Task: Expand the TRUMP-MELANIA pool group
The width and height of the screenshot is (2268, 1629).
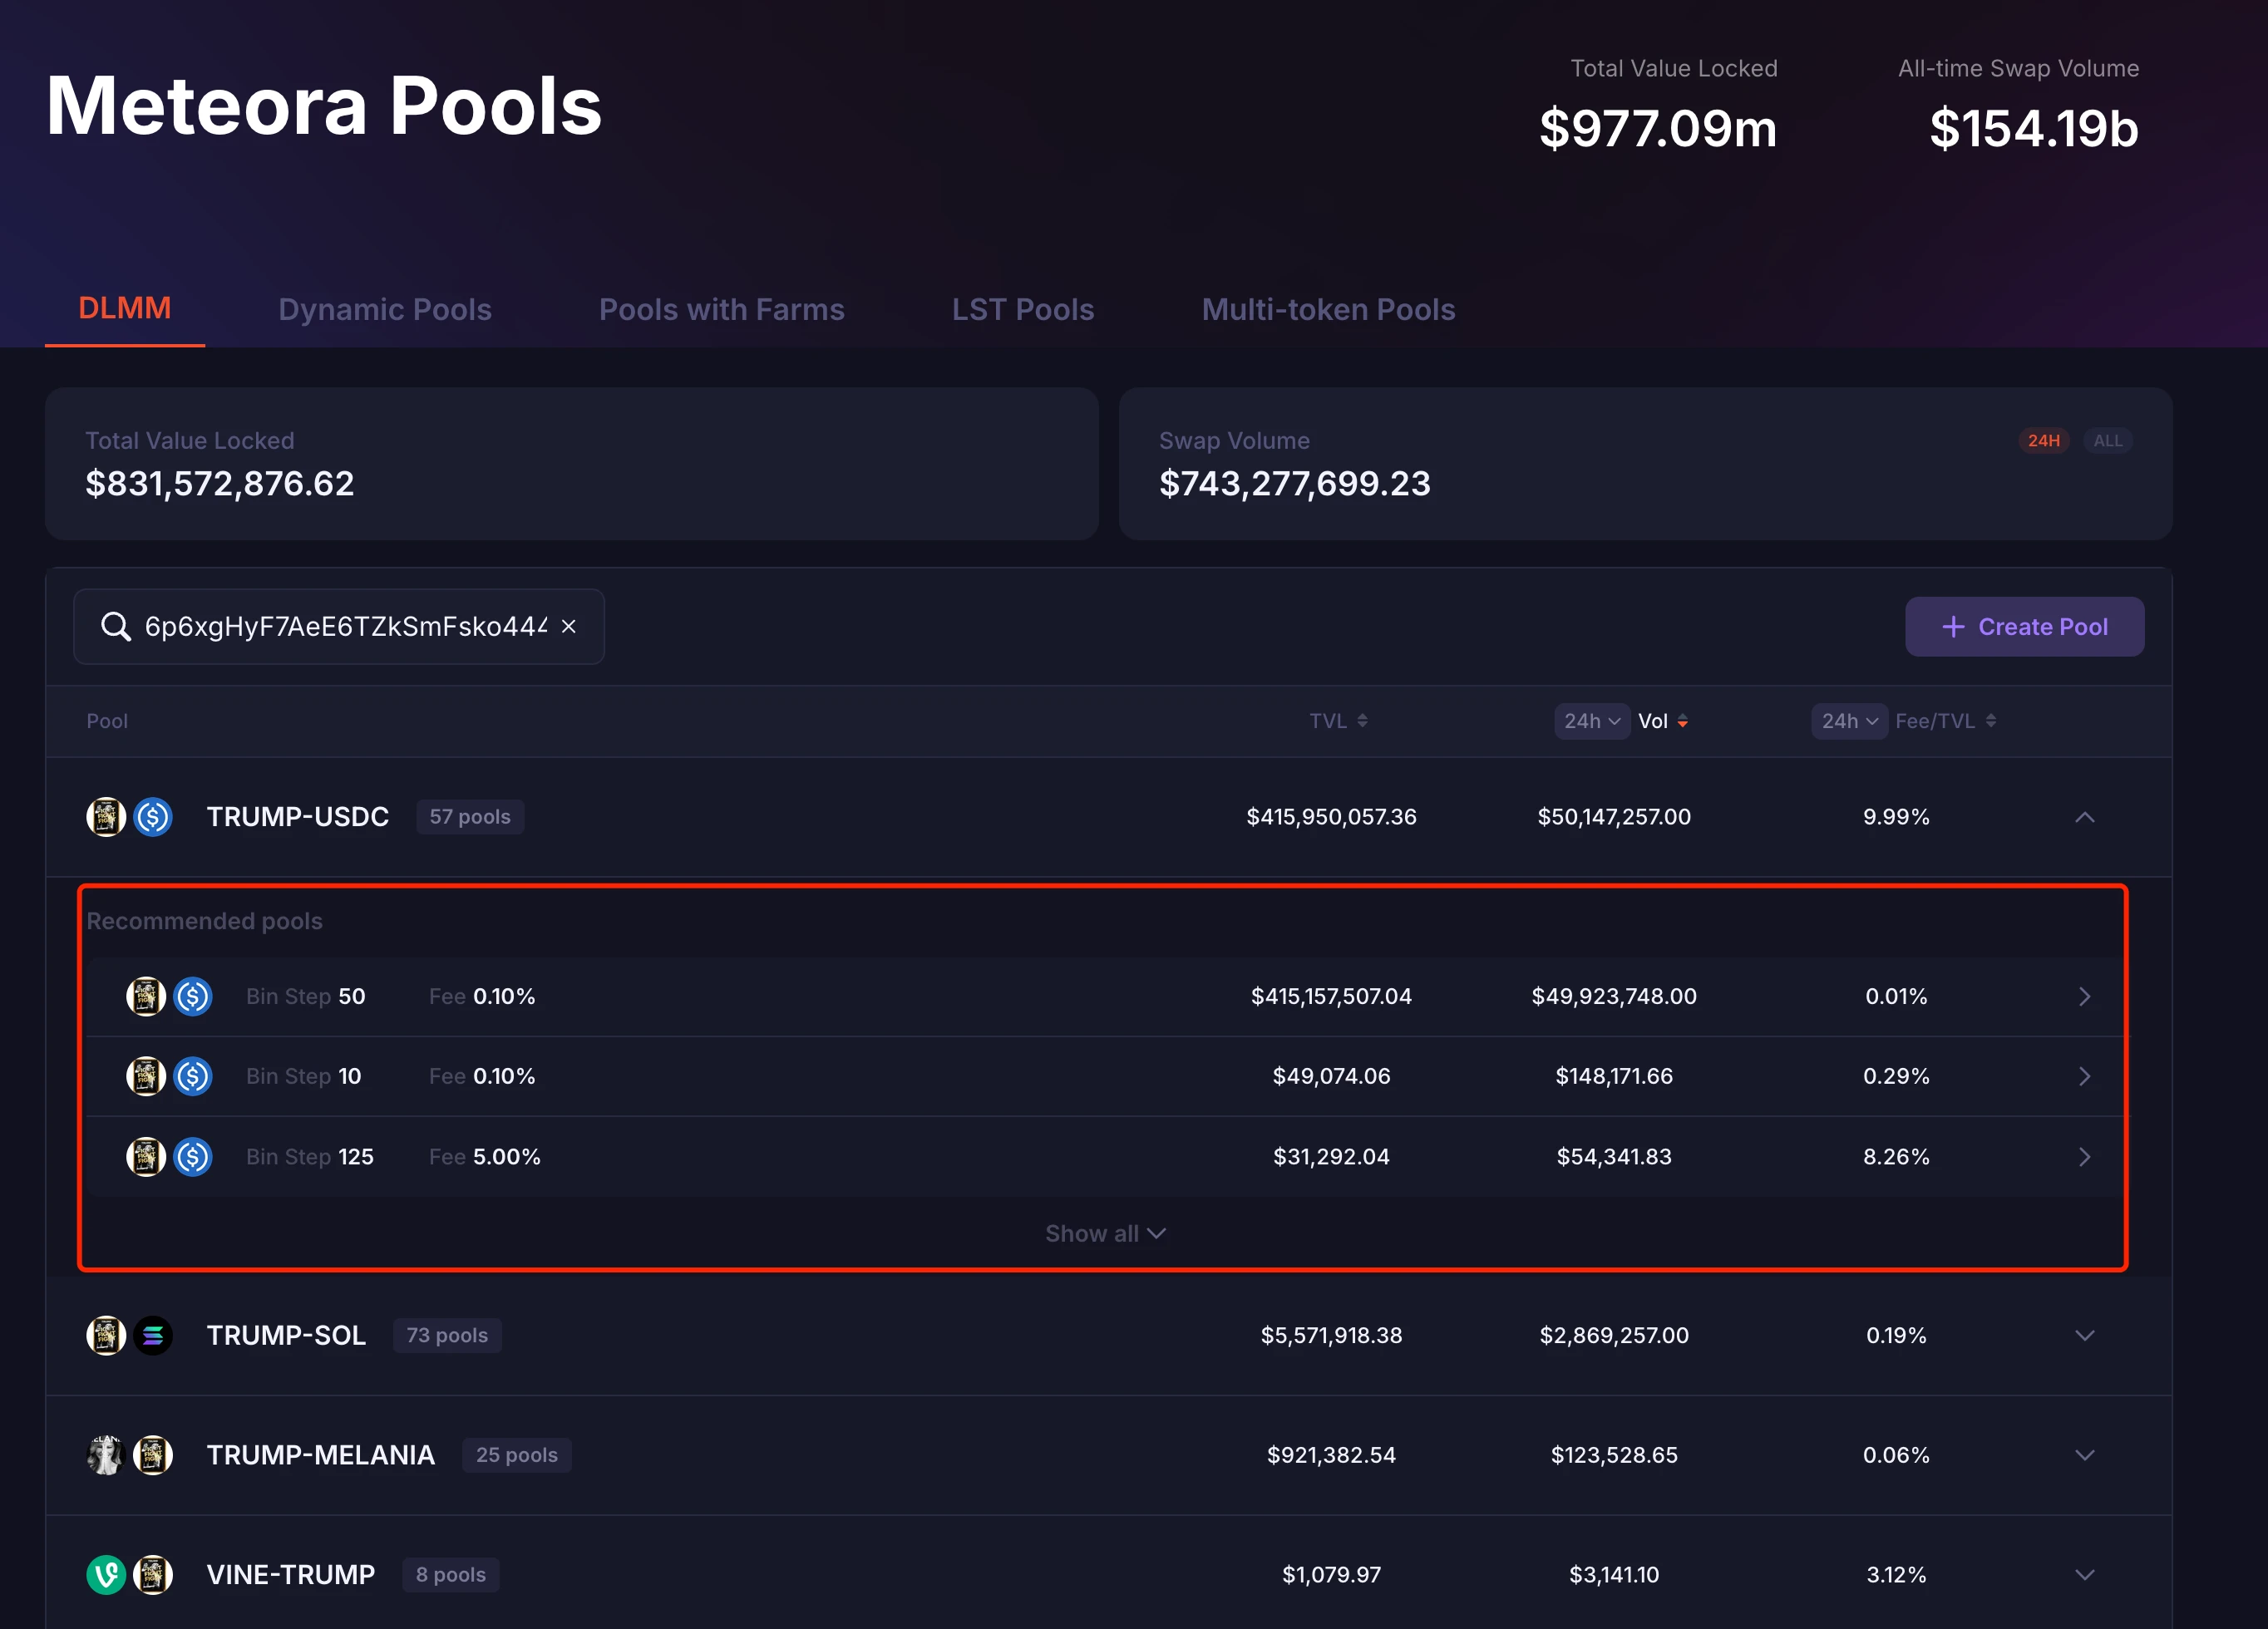Action: click(2085, 1455)
